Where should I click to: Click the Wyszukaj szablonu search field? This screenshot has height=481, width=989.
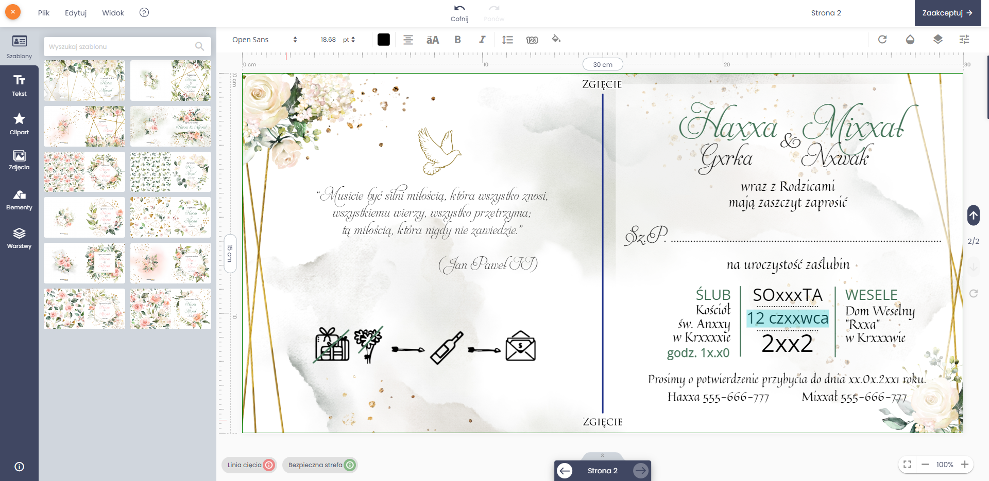[x=127, y=46]
